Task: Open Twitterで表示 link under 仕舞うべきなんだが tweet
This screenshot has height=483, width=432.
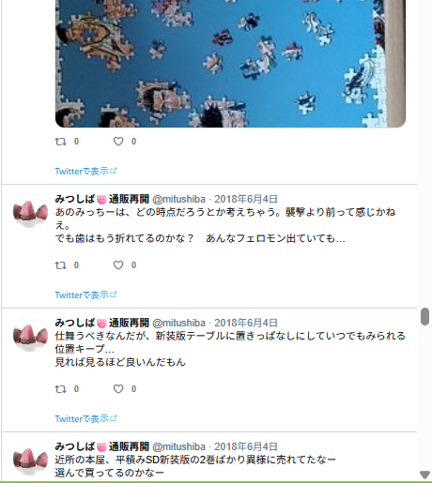Action: 85,418
